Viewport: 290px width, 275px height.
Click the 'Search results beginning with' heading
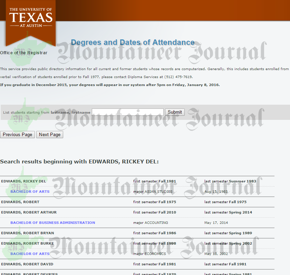79,162
